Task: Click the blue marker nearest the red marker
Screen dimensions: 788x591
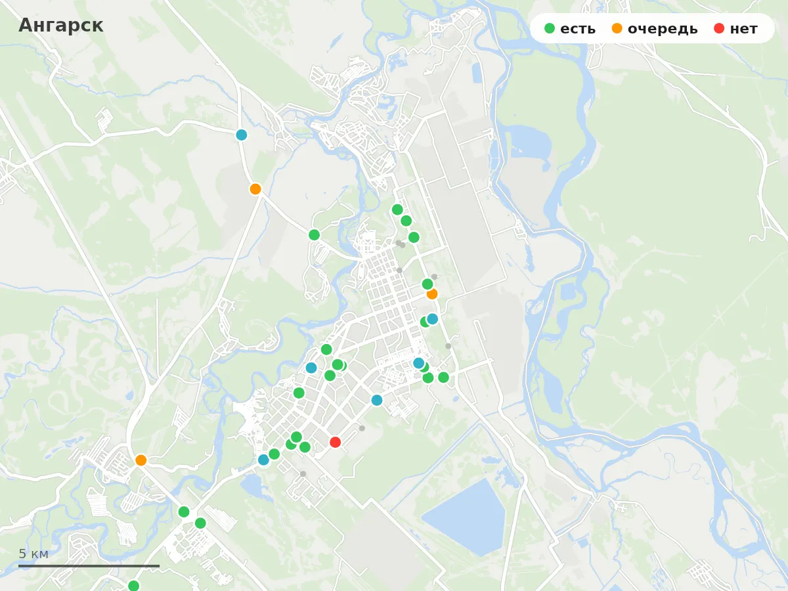Action: [377, 400]
